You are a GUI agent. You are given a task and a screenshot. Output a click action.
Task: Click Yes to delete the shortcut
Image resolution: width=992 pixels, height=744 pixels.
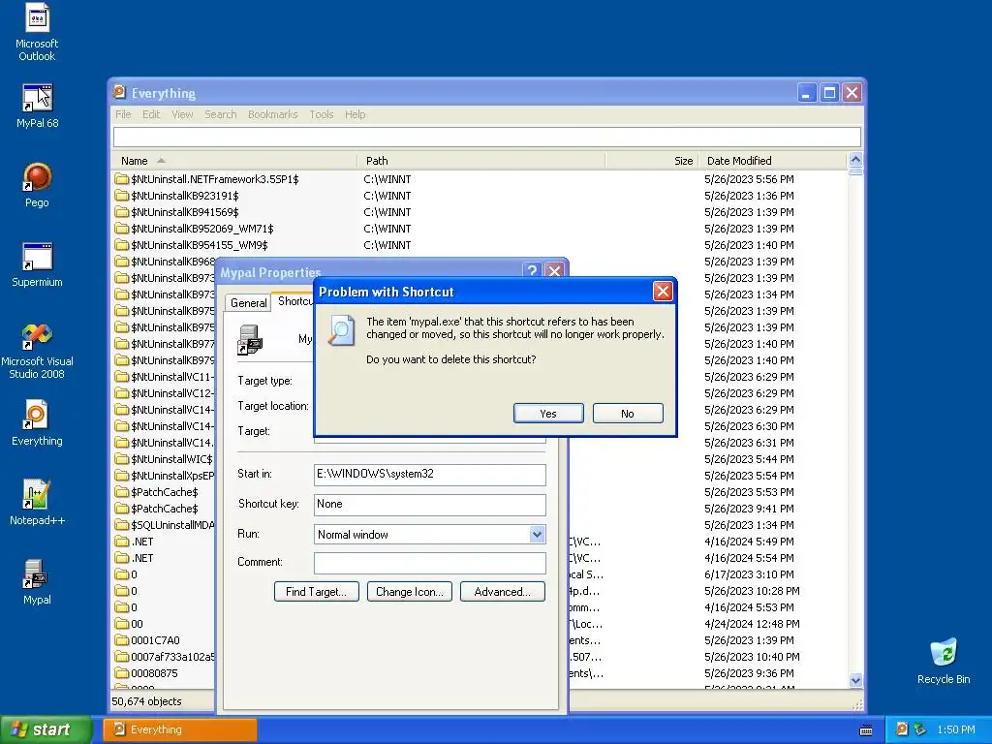[548, 413]
